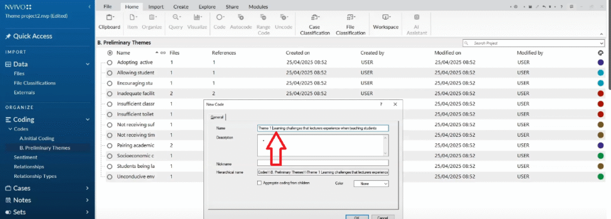Select circle for Adopting active code
The height and width of the screenshot is (219, 611).
(x=110, y=62)
